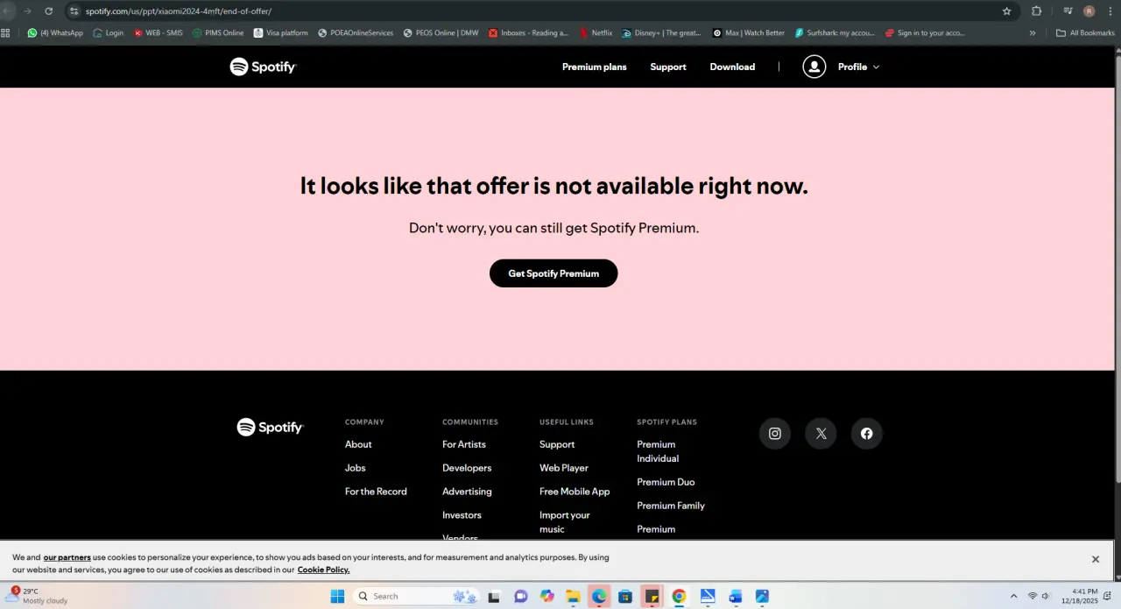Open the browser Extensions puzzle icon

tap(1037, 11)
